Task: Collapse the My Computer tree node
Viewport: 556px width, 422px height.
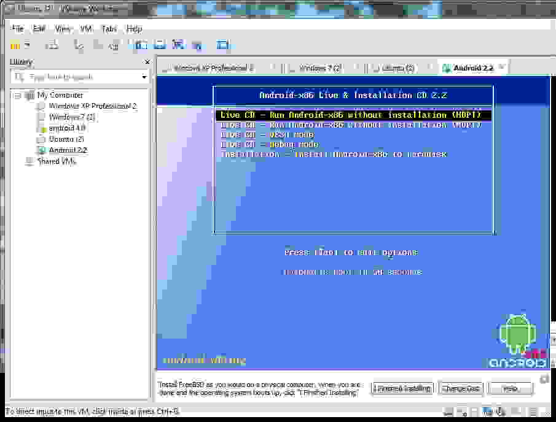Action: point(18,96)
